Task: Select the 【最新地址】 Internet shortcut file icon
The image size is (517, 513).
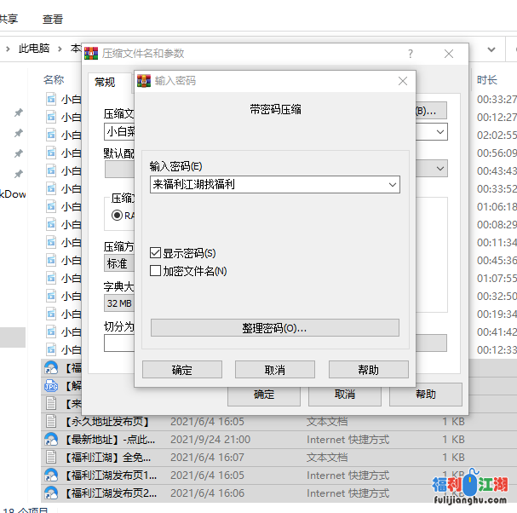Action: (51, 440)
